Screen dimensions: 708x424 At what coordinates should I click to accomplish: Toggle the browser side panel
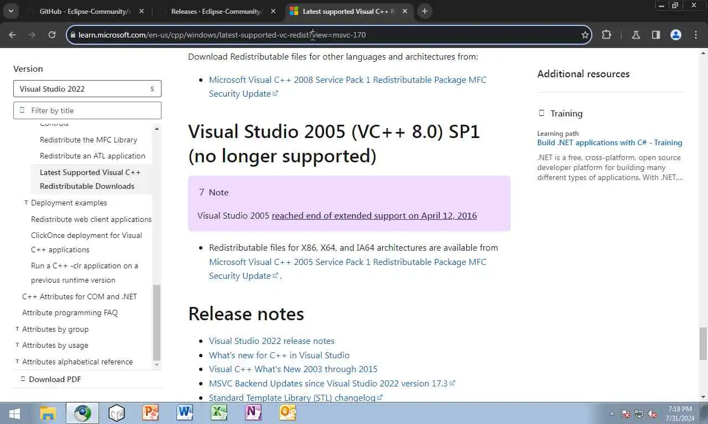(656, 35)
